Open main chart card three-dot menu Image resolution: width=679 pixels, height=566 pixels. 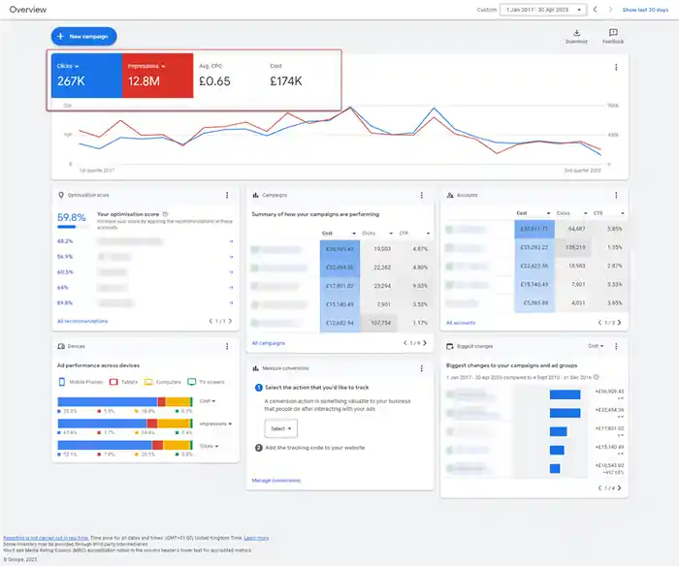click(616, 67)
